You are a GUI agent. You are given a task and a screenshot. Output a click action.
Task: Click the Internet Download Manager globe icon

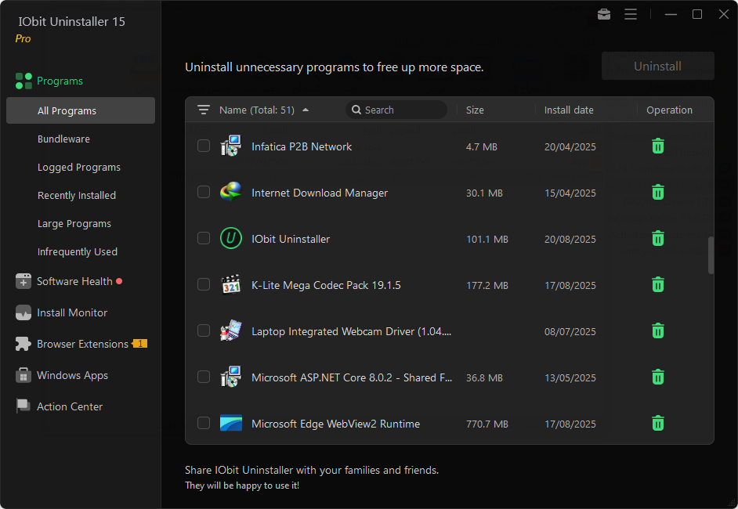click(x=231, y=192)
